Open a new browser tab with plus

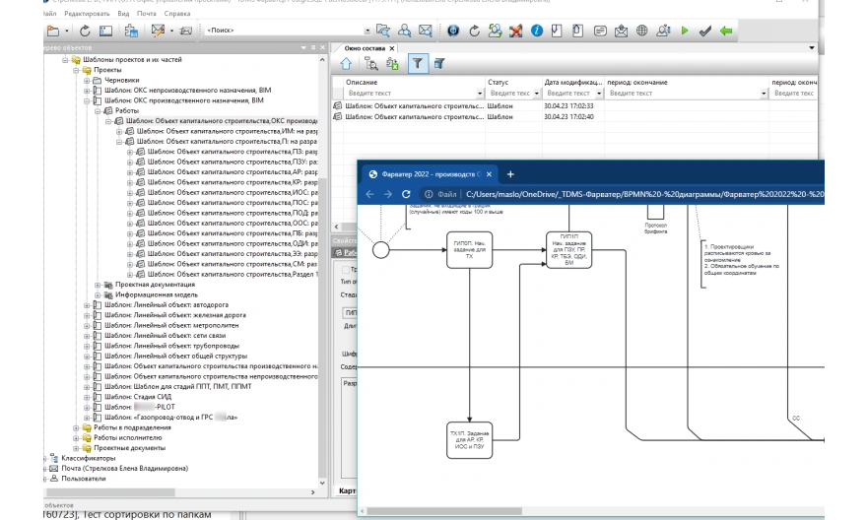(x=510, y=173)
